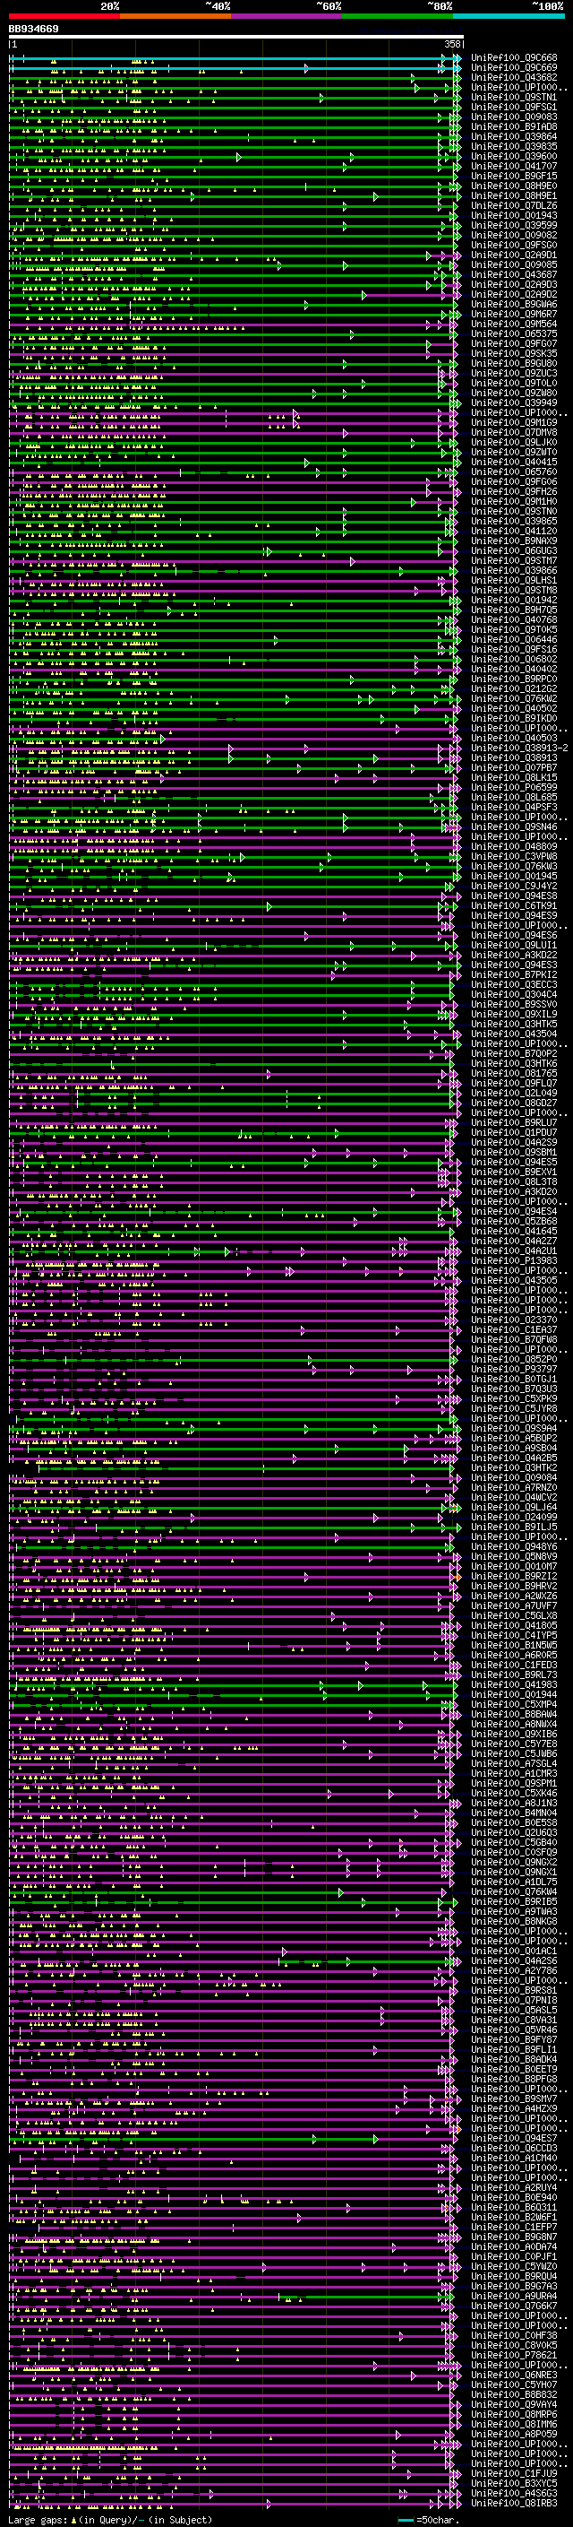Open hit UniRef100_Q9STN1
This screenshot has width=573, height=2527.
pos(513,97)
